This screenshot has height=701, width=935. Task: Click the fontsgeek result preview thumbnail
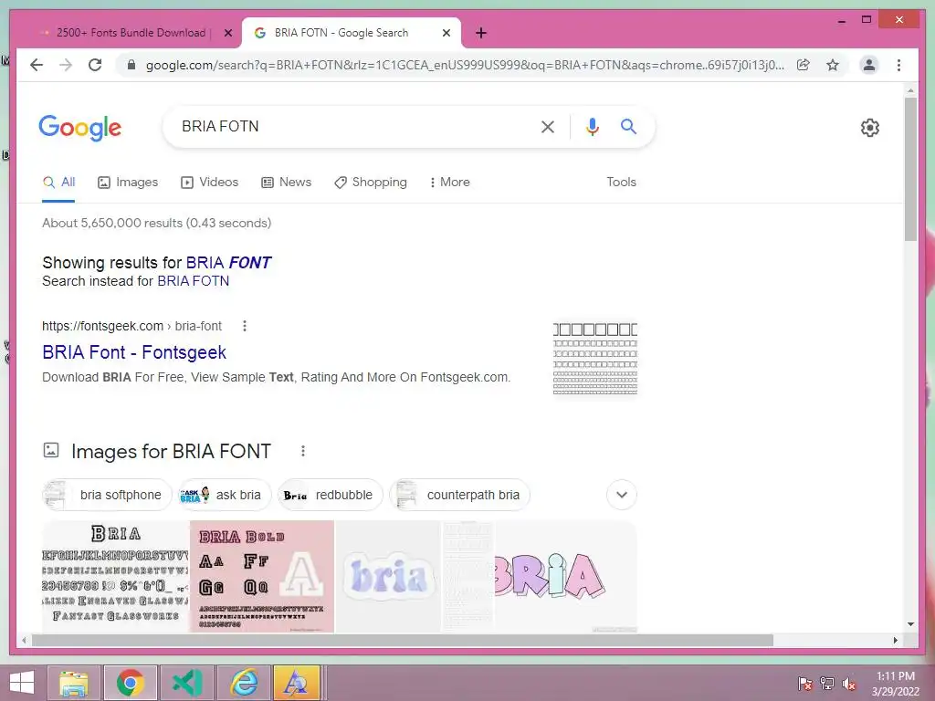point(595,358)
